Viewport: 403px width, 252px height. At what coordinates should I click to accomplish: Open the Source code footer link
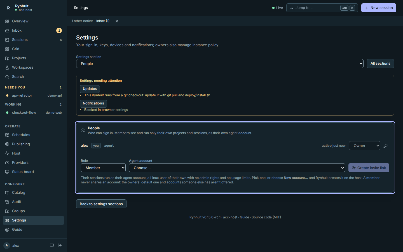pos(262,217)
